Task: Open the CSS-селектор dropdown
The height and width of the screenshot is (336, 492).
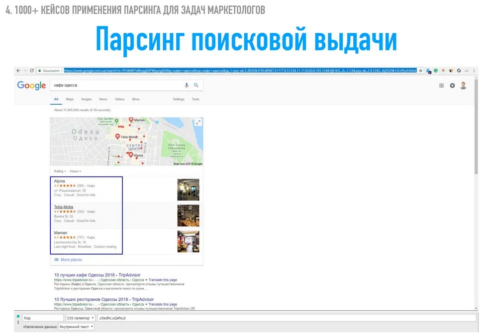Action: click(80, 318)
